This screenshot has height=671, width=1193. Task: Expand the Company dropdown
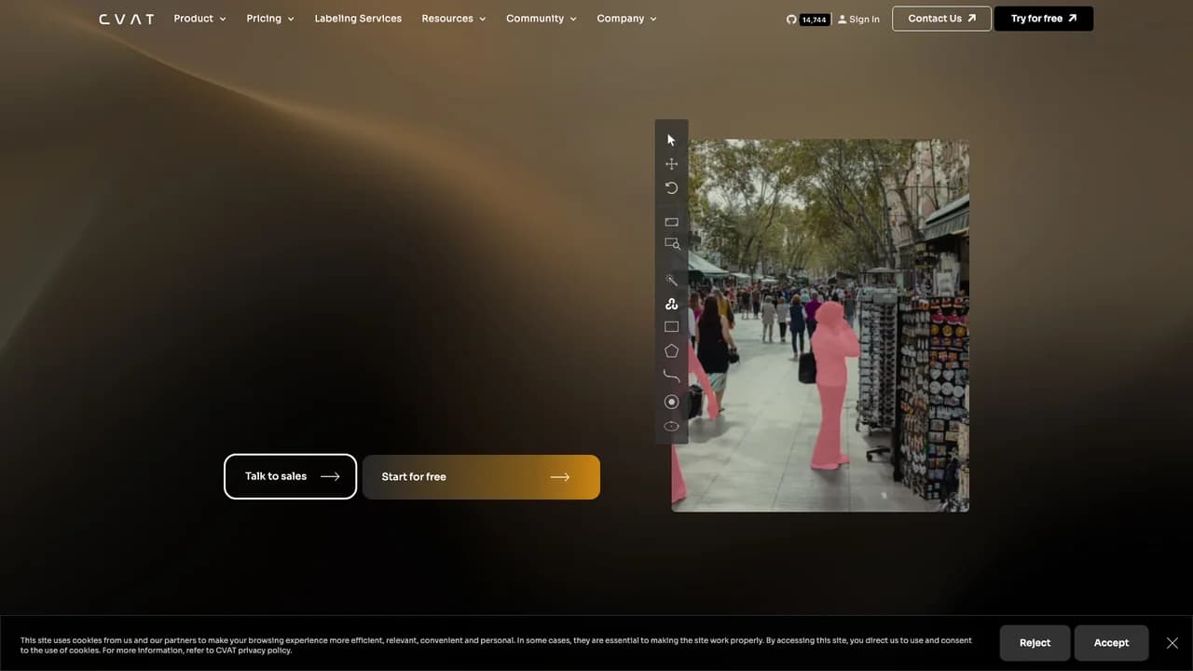click(626, 19)
